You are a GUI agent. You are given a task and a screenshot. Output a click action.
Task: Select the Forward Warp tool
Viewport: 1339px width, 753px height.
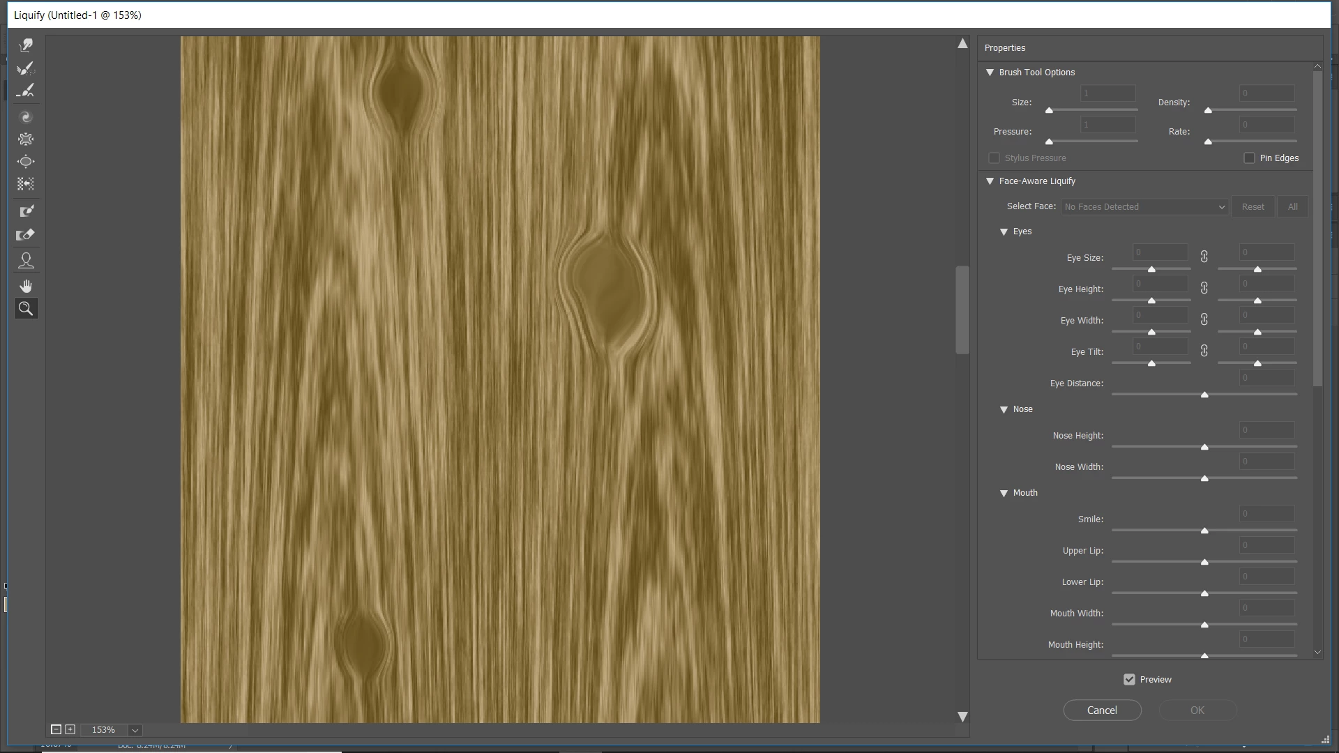coord(26,45)
